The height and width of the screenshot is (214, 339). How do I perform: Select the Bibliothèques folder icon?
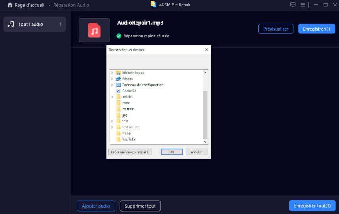(x=118, y=73)
